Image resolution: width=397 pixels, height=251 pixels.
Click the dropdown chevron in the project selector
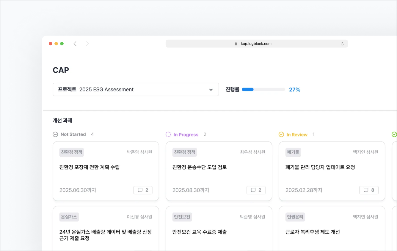pos(211,90)
